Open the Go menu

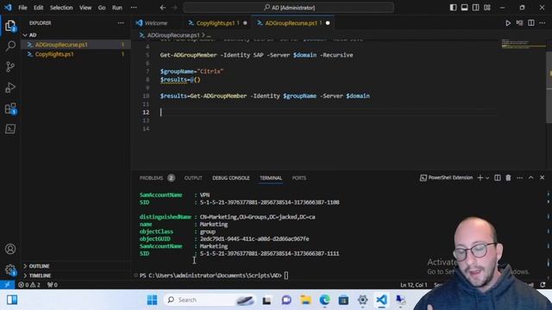102,8
